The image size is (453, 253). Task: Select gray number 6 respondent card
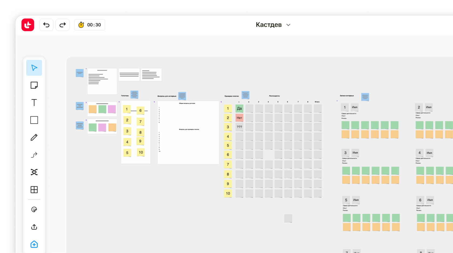tap(420, 200)
